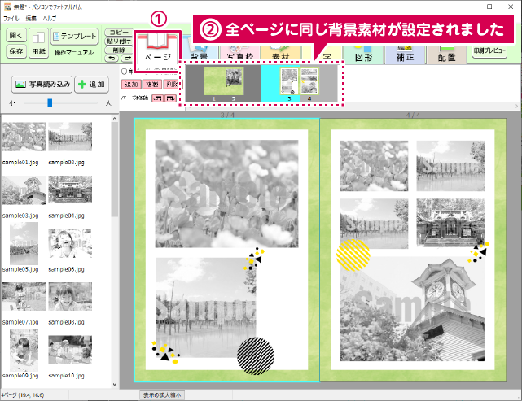
Task: Select page 3 thumbnail in page strip
Action: [289, 81]
